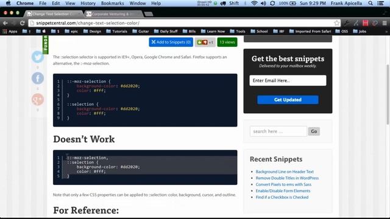Select the Change Text Selection tab
Image resolution: width=390 pixels, height=219 pixels.
pyautogui.click(x=54, y=14)
